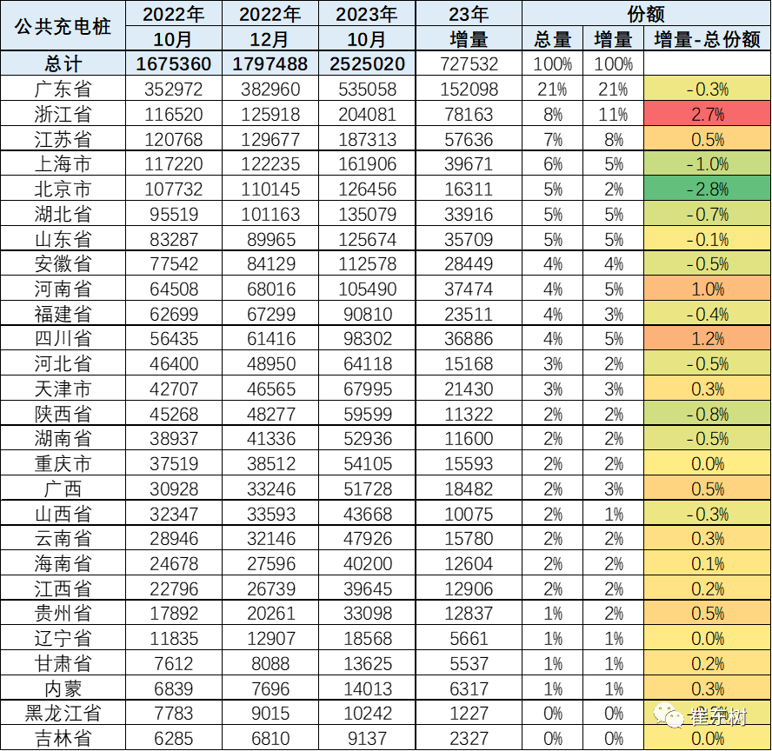Click 江西省 increment 12906

point(469,588)
